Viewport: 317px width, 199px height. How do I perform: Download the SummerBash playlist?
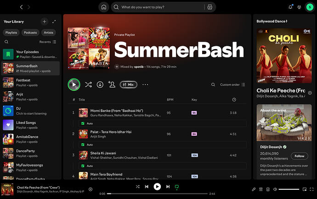(100, 84)
